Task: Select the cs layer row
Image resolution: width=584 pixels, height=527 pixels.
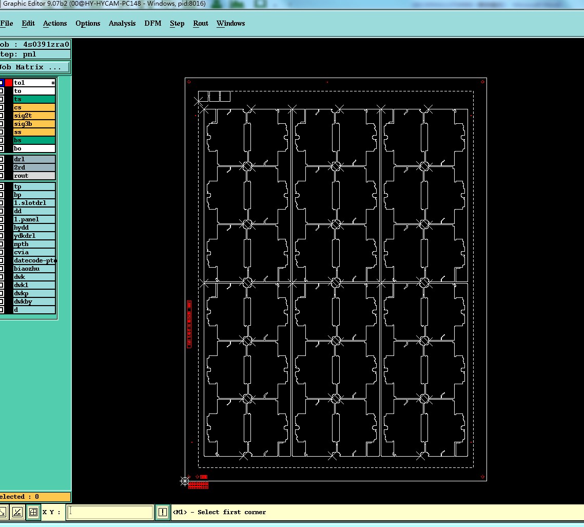Action: click(x=34, y=107)
